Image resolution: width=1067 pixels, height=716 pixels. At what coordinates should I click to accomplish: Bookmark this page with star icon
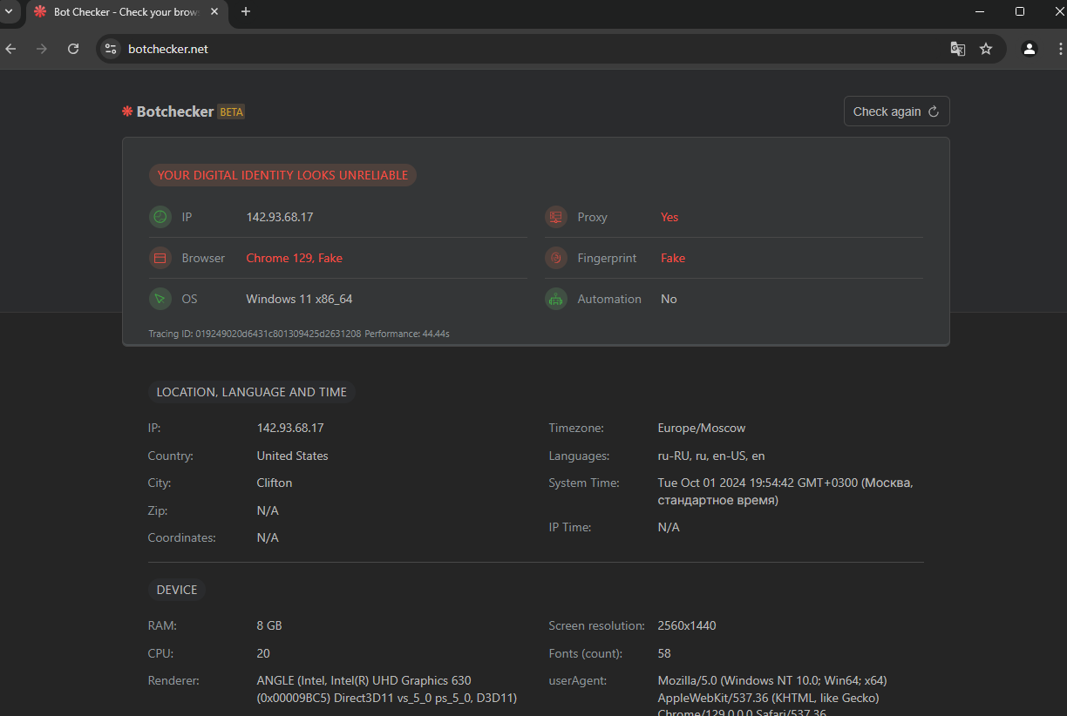tap(986, 49)
